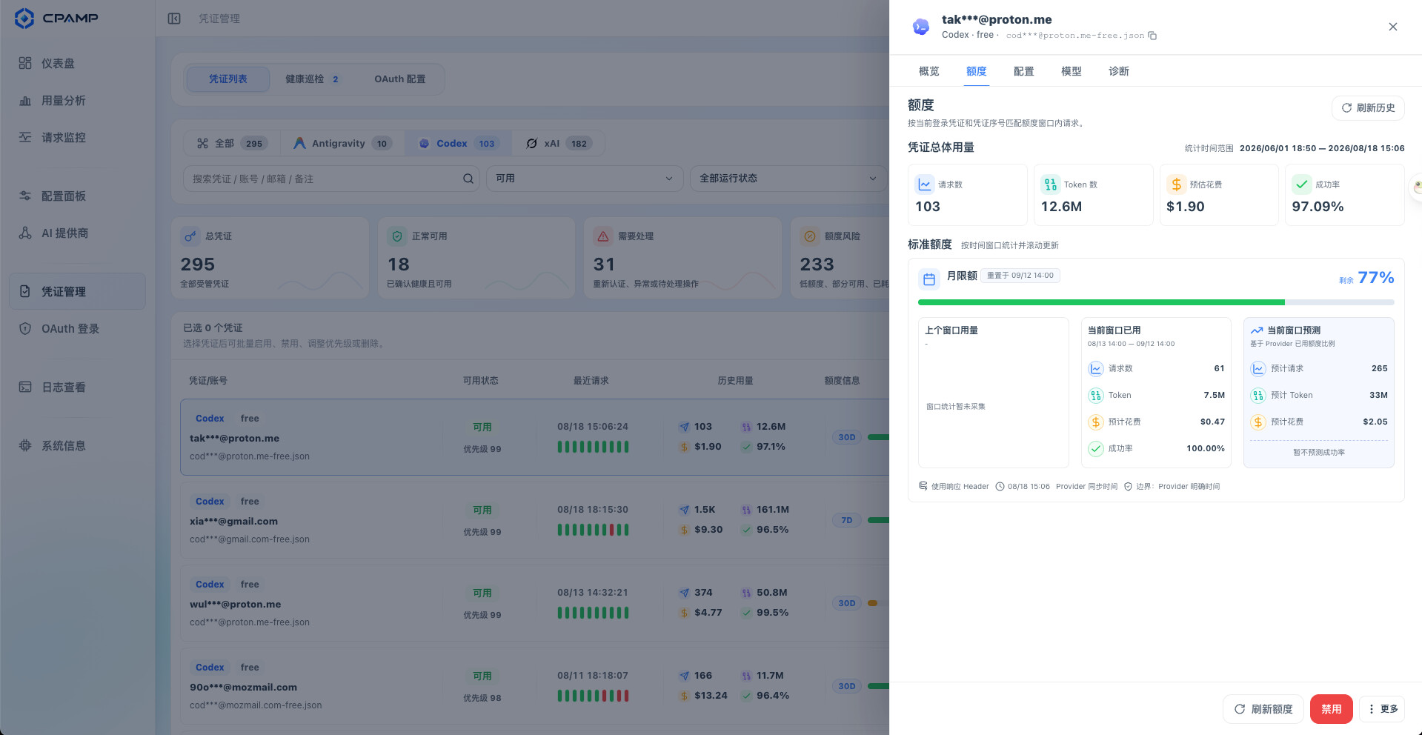
Task: Click the 重置于 09/12 14:00 badge
Action: pos(1020,276)
